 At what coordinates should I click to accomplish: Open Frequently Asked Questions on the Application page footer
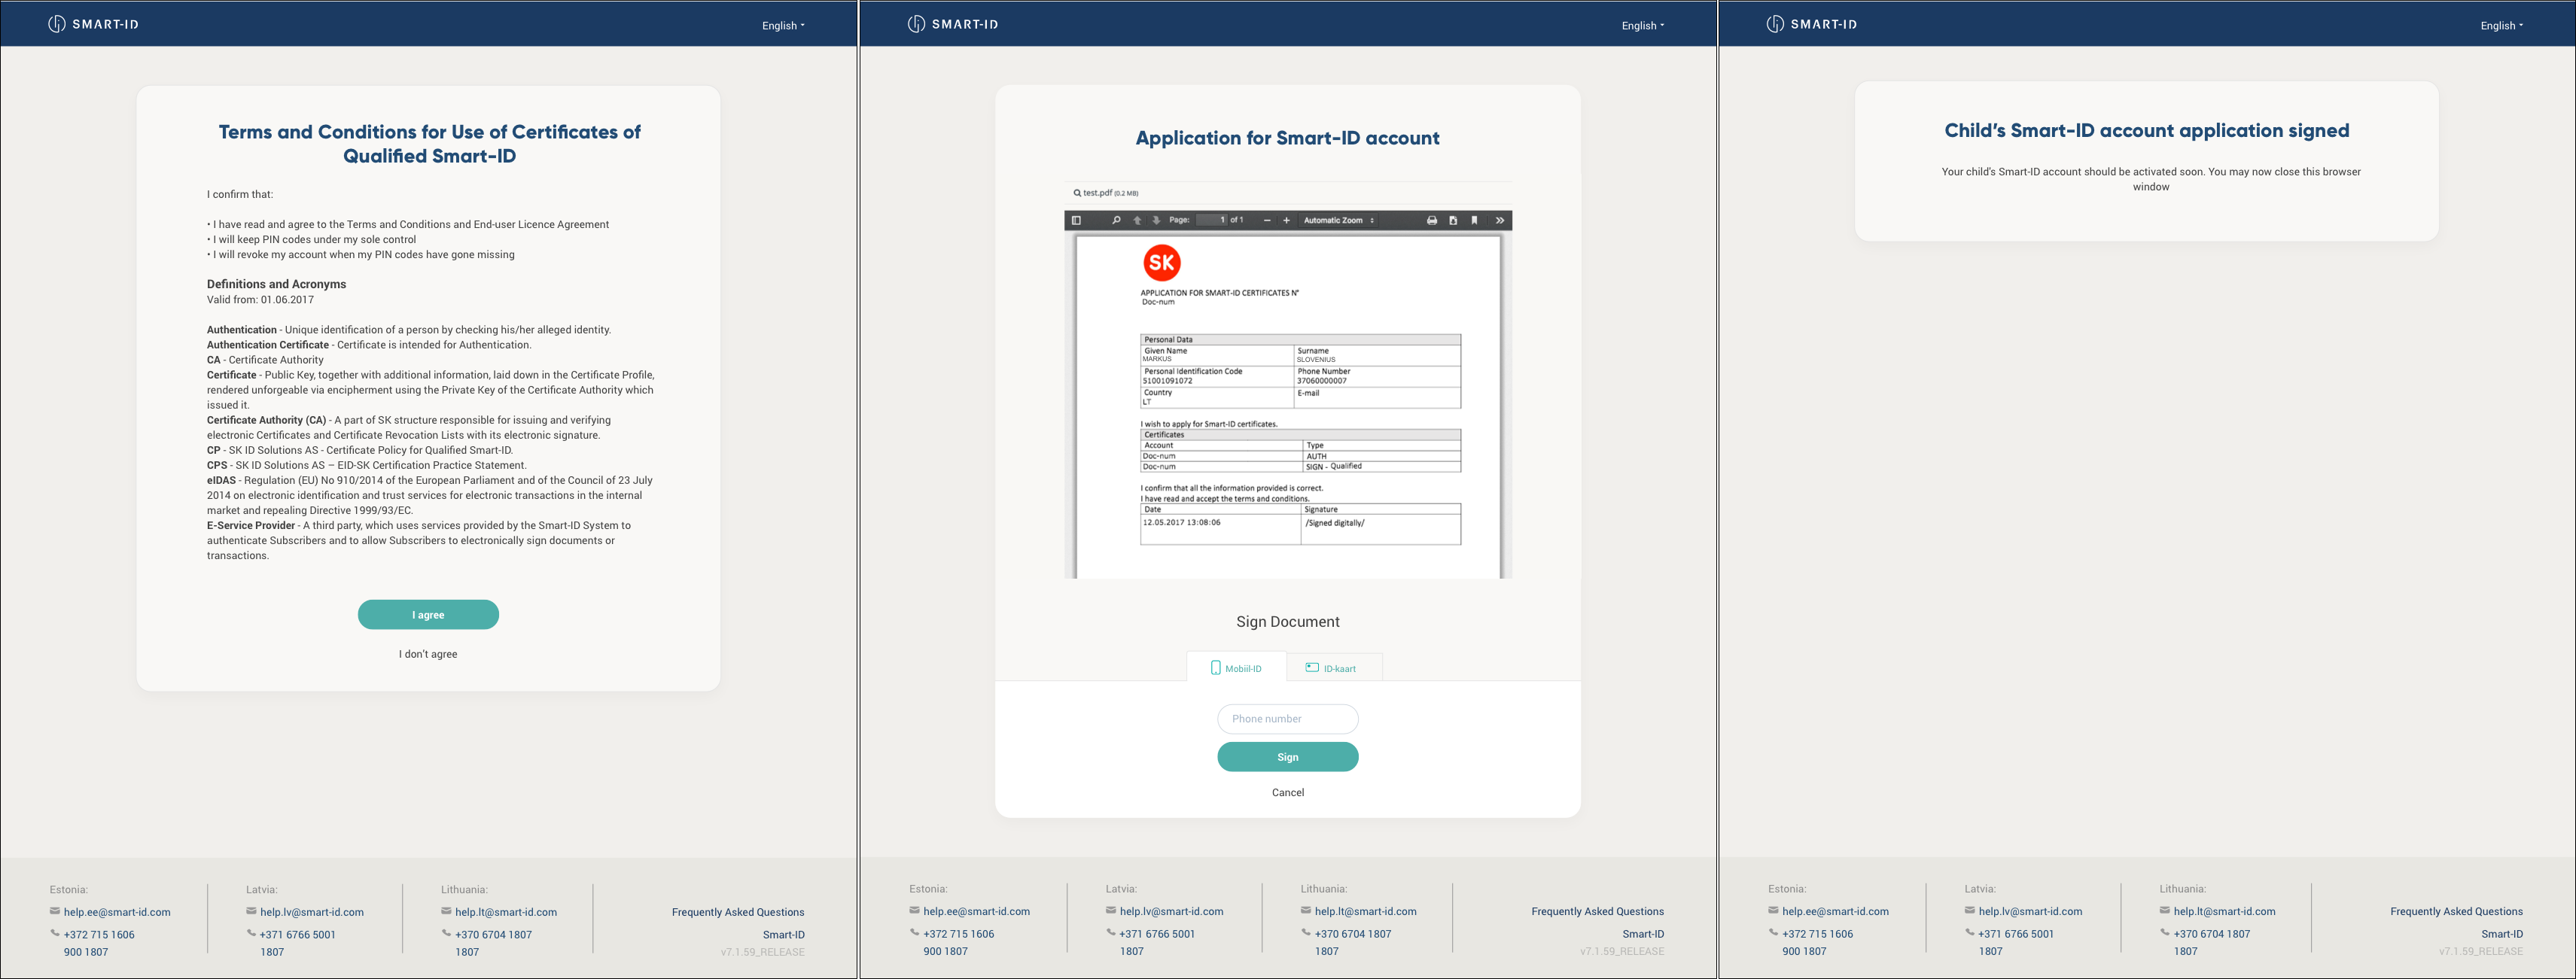(x=1598, y=911)
